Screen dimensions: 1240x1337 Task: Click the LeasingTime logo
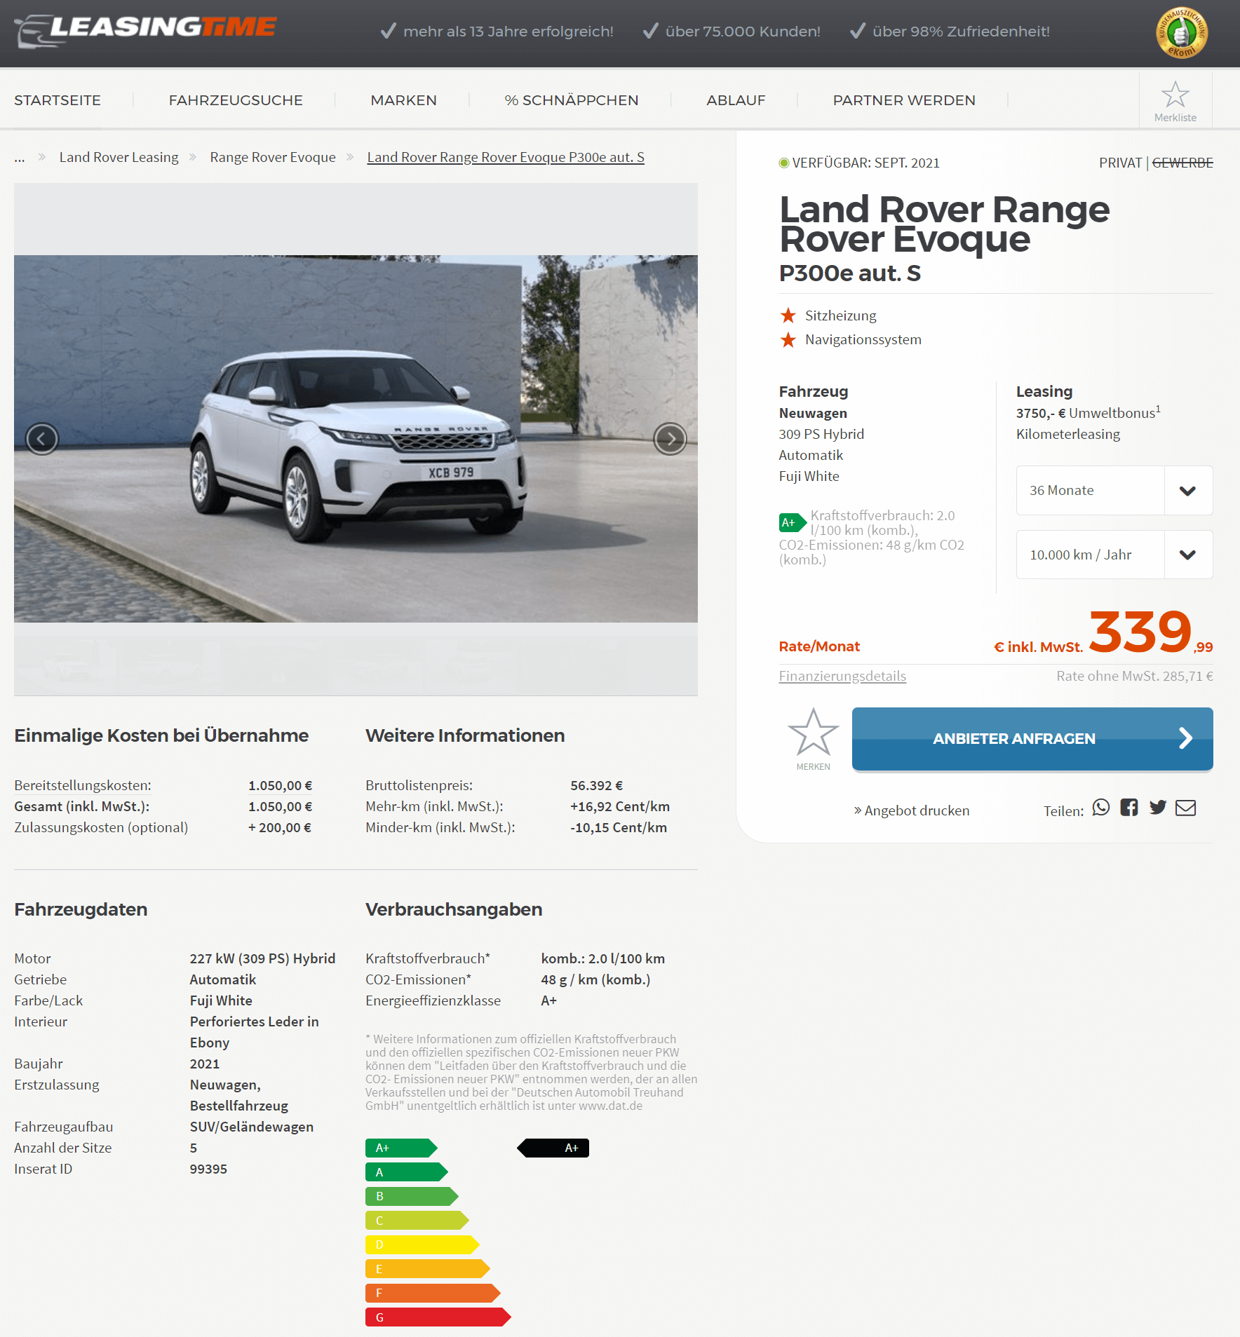(145, 31)
